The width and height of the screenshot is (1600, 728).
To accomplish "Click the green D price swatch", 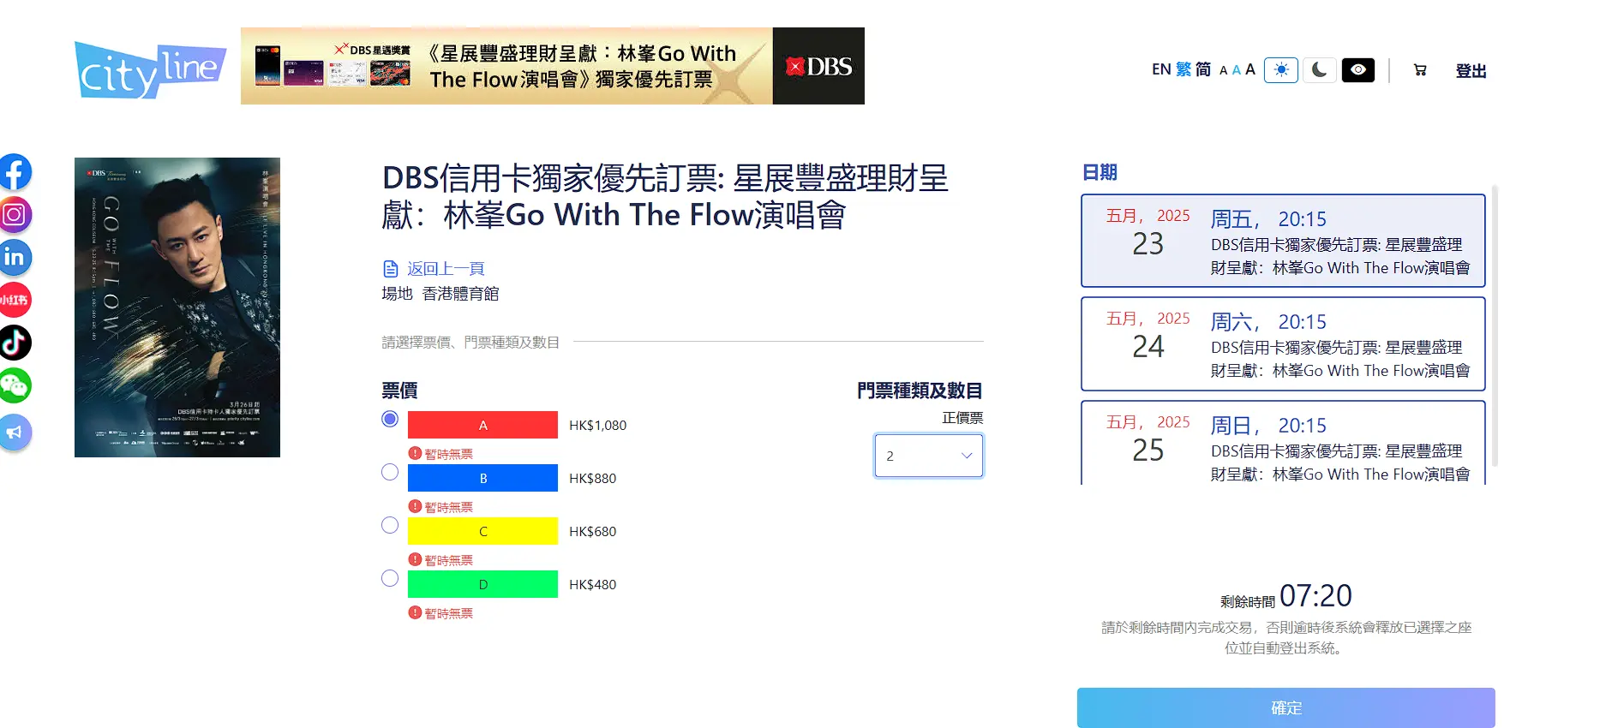I will click(482, 584).
